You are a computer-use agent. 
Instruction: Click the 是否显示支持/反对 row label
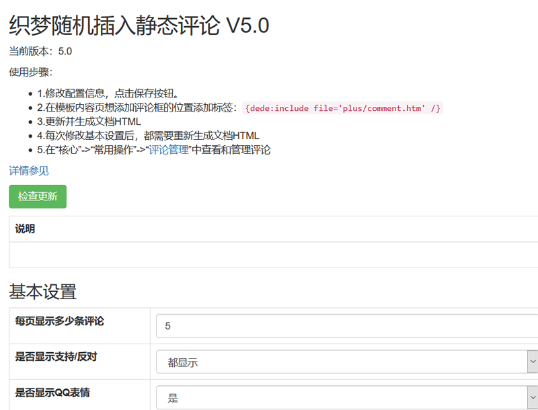click(56, 357)
